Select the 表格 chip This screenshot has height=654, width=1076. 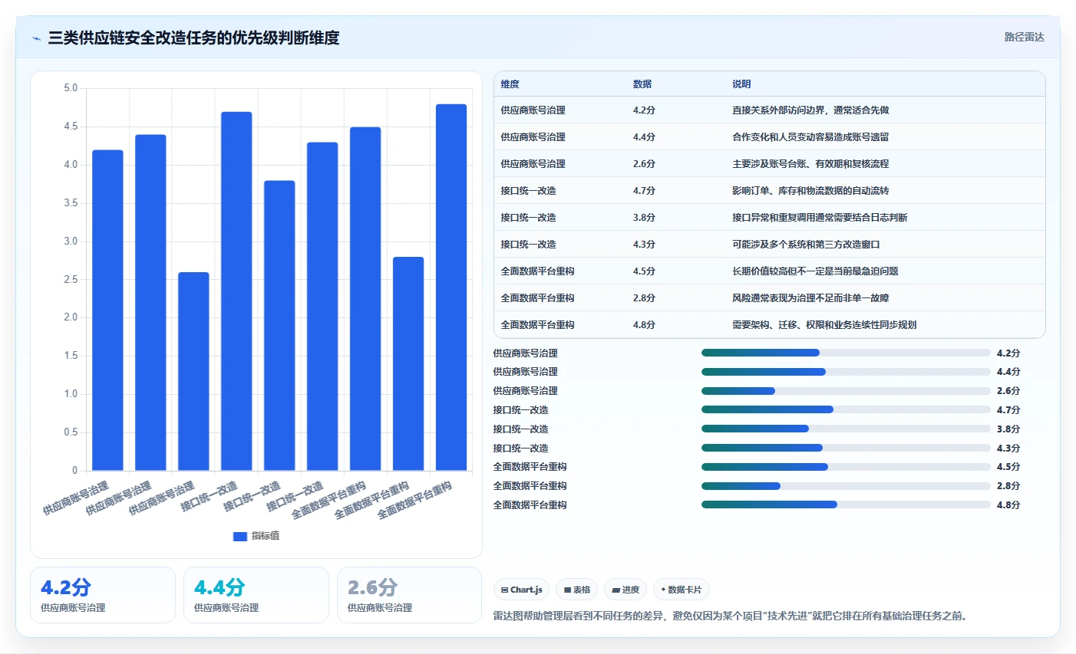tap(576, 590)
